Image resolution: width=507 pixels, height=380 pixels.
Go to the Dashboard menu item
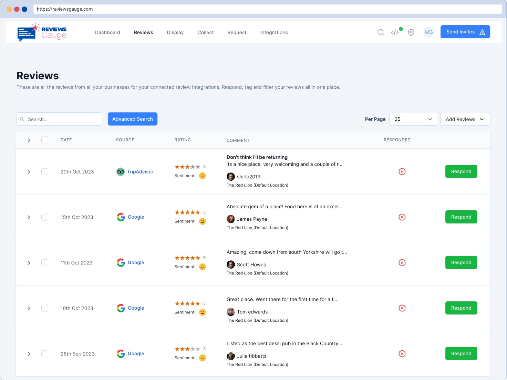[107, 32]
